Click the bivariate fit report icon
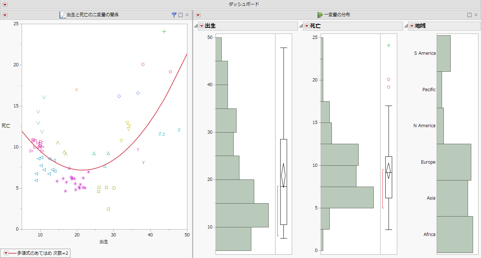 pyautogui.click(x=62, y=15)
